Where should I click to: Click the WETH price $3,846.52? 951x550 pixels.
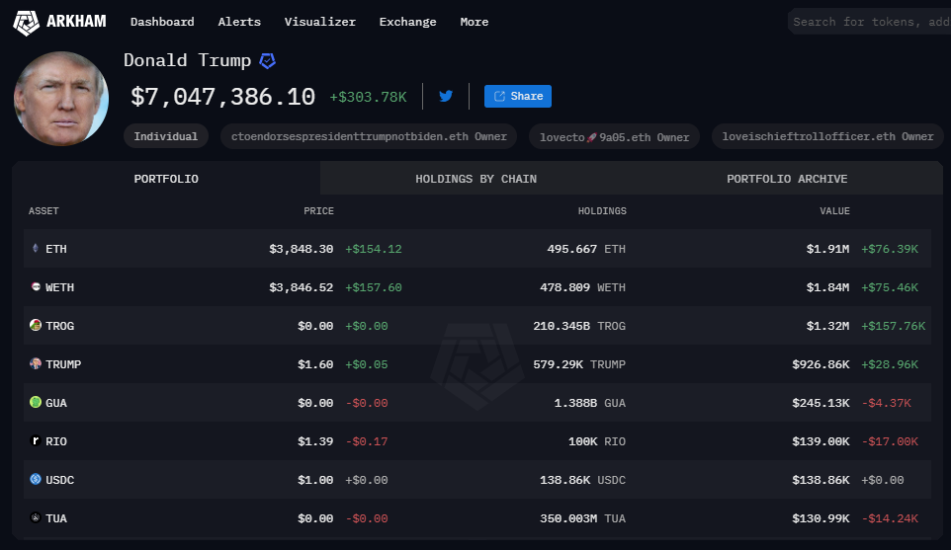[302, 287]
